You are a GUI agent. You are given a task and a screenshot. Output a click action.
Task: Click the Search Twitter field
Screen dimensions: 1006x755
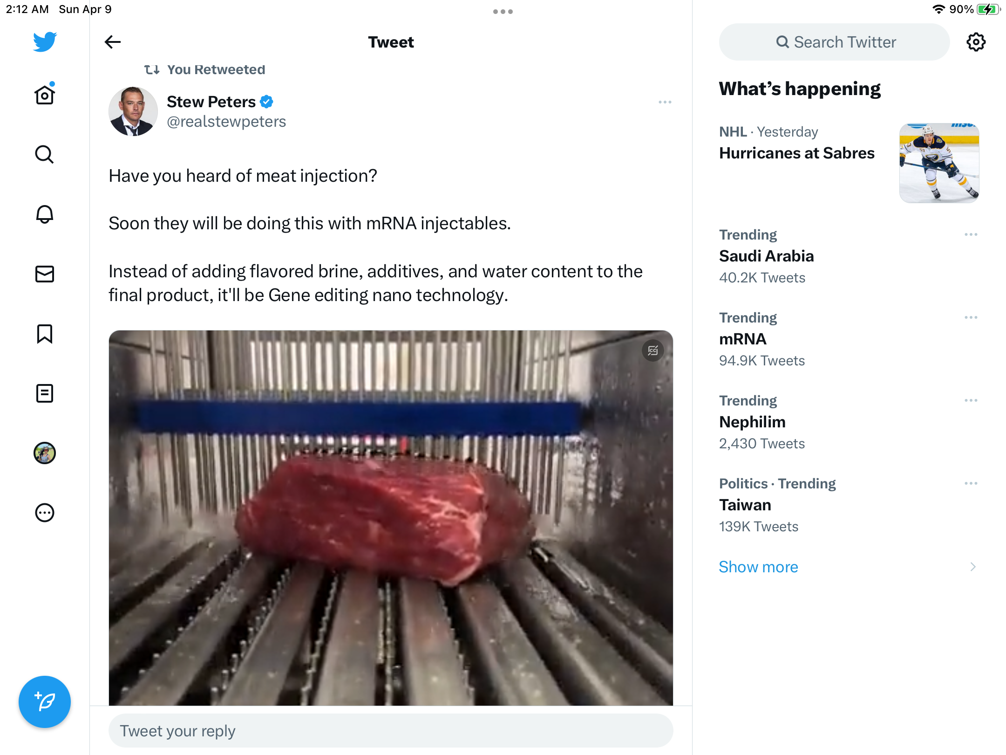[835, 42]
